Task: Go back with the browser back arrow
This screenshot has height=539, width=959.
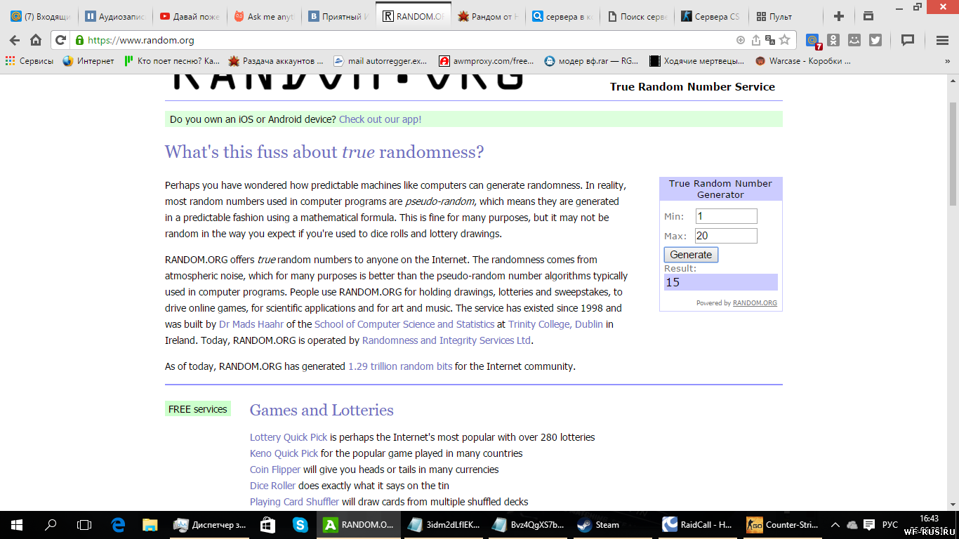Action: tap(15, 40)
